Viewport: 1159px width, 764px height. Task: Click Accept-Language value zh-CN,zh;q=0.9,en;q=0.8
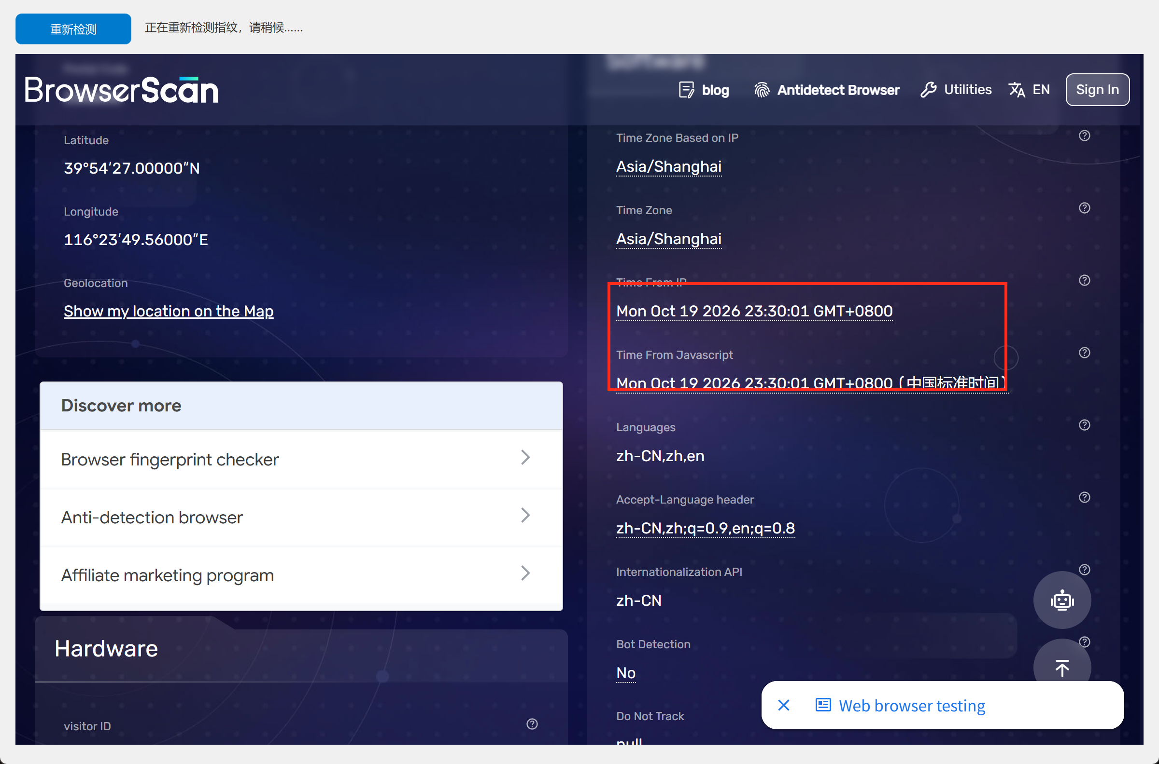pos(706,528)
